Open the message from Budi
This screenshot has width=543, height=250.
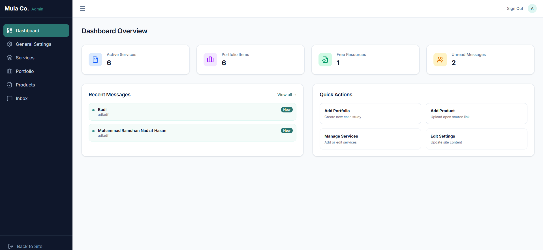click(193, 112)
